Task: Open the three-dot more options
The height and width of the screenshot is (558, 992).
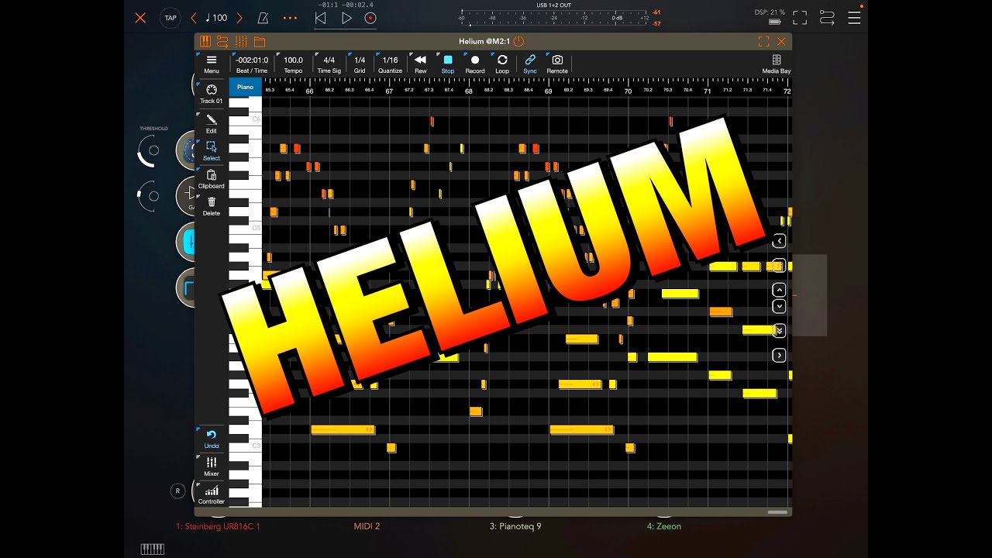Action: click(x=290, y=18)
